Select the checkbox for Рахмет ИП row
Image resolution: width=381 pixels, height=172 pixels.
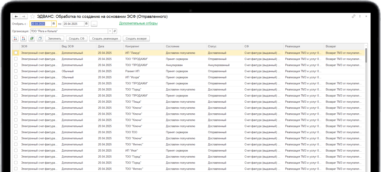(16, 71)
